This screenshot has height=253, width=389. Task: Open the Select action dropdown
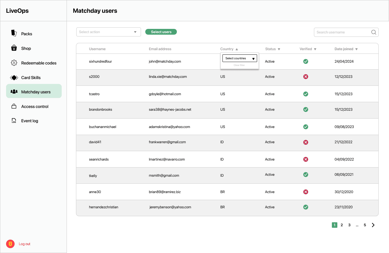[x=108, y=32]
